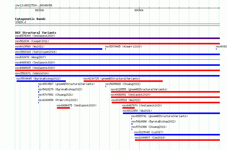Open nsv6249459 (Prakrithi2022) label
The width and height of the screenshot is (227, 150).
click(58, 100)
